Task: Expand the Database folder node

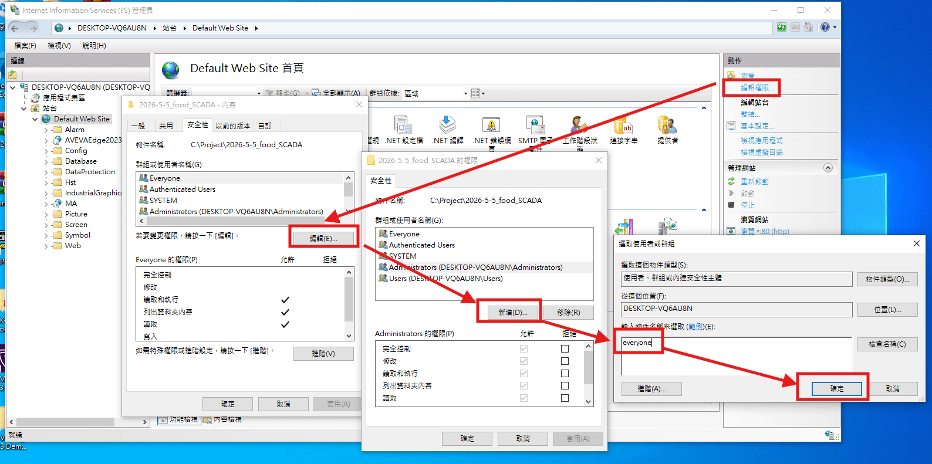Action: [46, 161]
